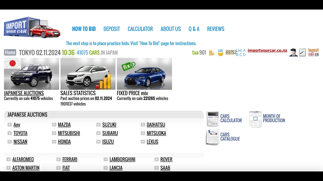Click the 69753 number badge

[231, 53]
